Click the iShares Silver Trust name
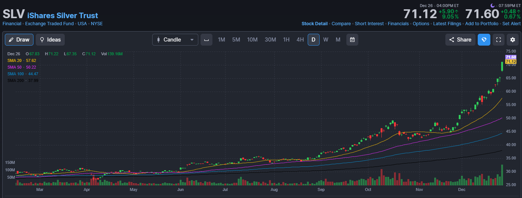This screenshot has height=198, width=522. [x=63, y=16]
